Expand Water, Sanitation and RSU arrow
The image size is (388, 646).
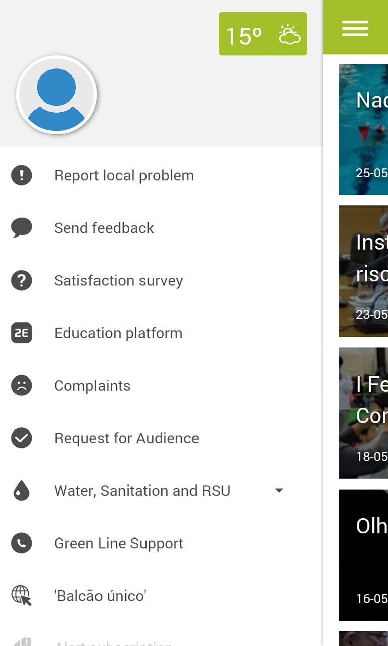(x=279, y=490)
